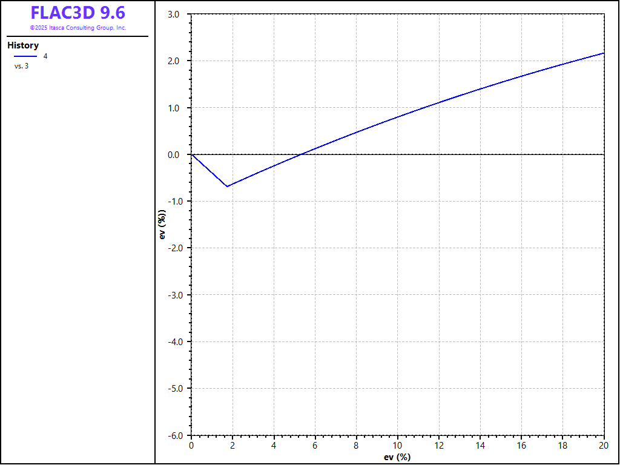620x465 pixels.
Task: Click the 'vs. 3' legend entry
Action: coord(21,66)
